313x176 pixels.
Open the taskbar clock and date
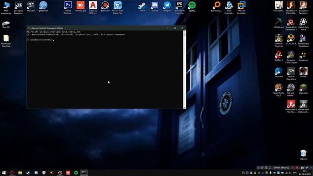pos(305,173)
